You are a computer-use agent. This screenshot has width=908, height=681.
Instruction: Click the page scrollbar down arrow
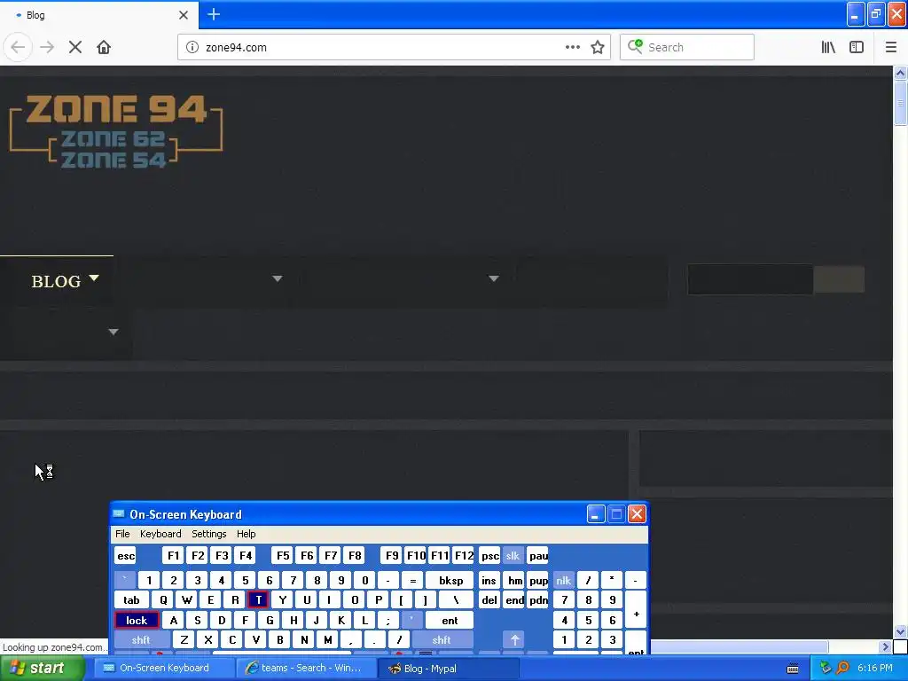(900, 631)
